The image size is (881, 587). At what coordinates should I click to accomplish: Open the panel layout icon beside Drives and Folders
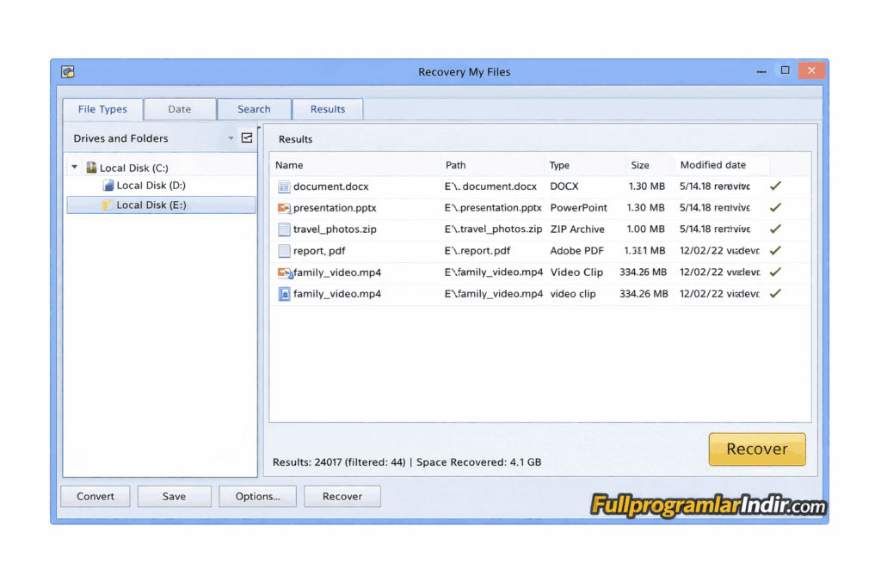pyautogui.click(x=246, y=137)
